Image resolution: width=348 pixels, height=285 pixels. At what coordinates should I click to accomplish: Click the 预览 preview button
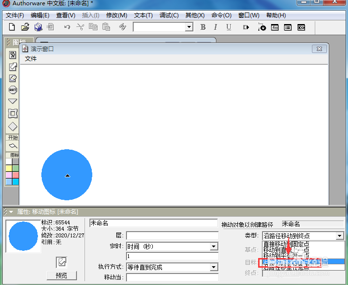[x=62, y=276]
